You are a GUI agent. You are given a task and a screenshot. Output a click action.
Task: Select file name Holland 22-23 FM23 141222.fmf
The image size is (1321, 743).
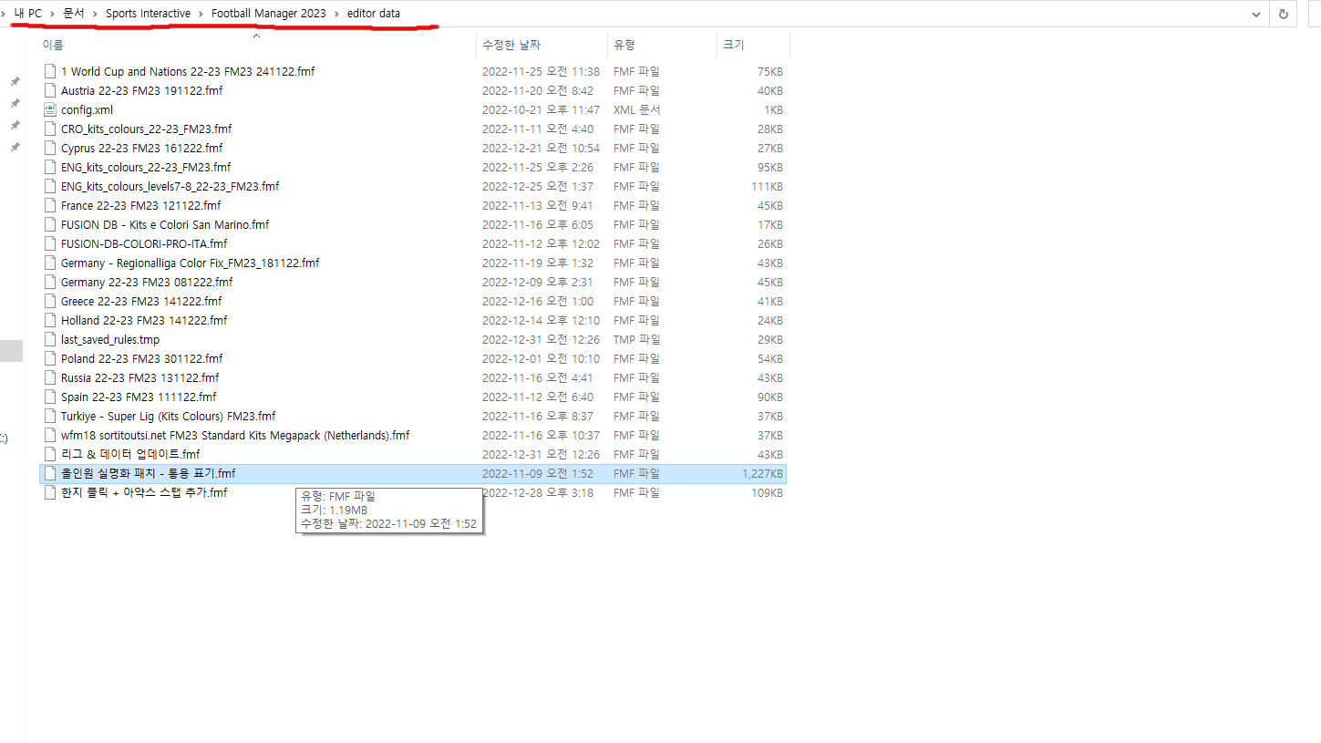pos(144,320)
